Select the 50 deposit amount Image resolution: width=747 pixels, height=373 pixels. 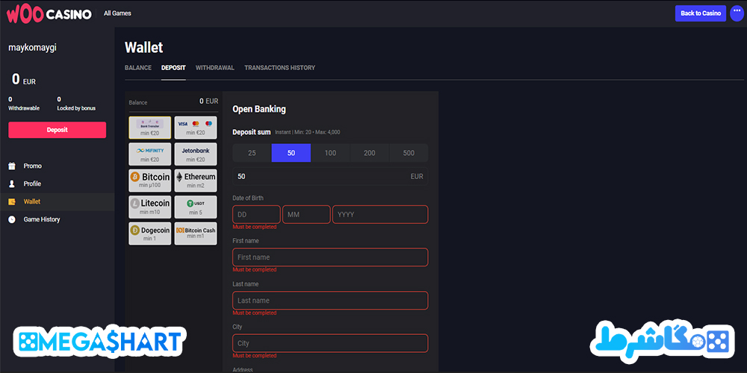[x=291, y=153]
